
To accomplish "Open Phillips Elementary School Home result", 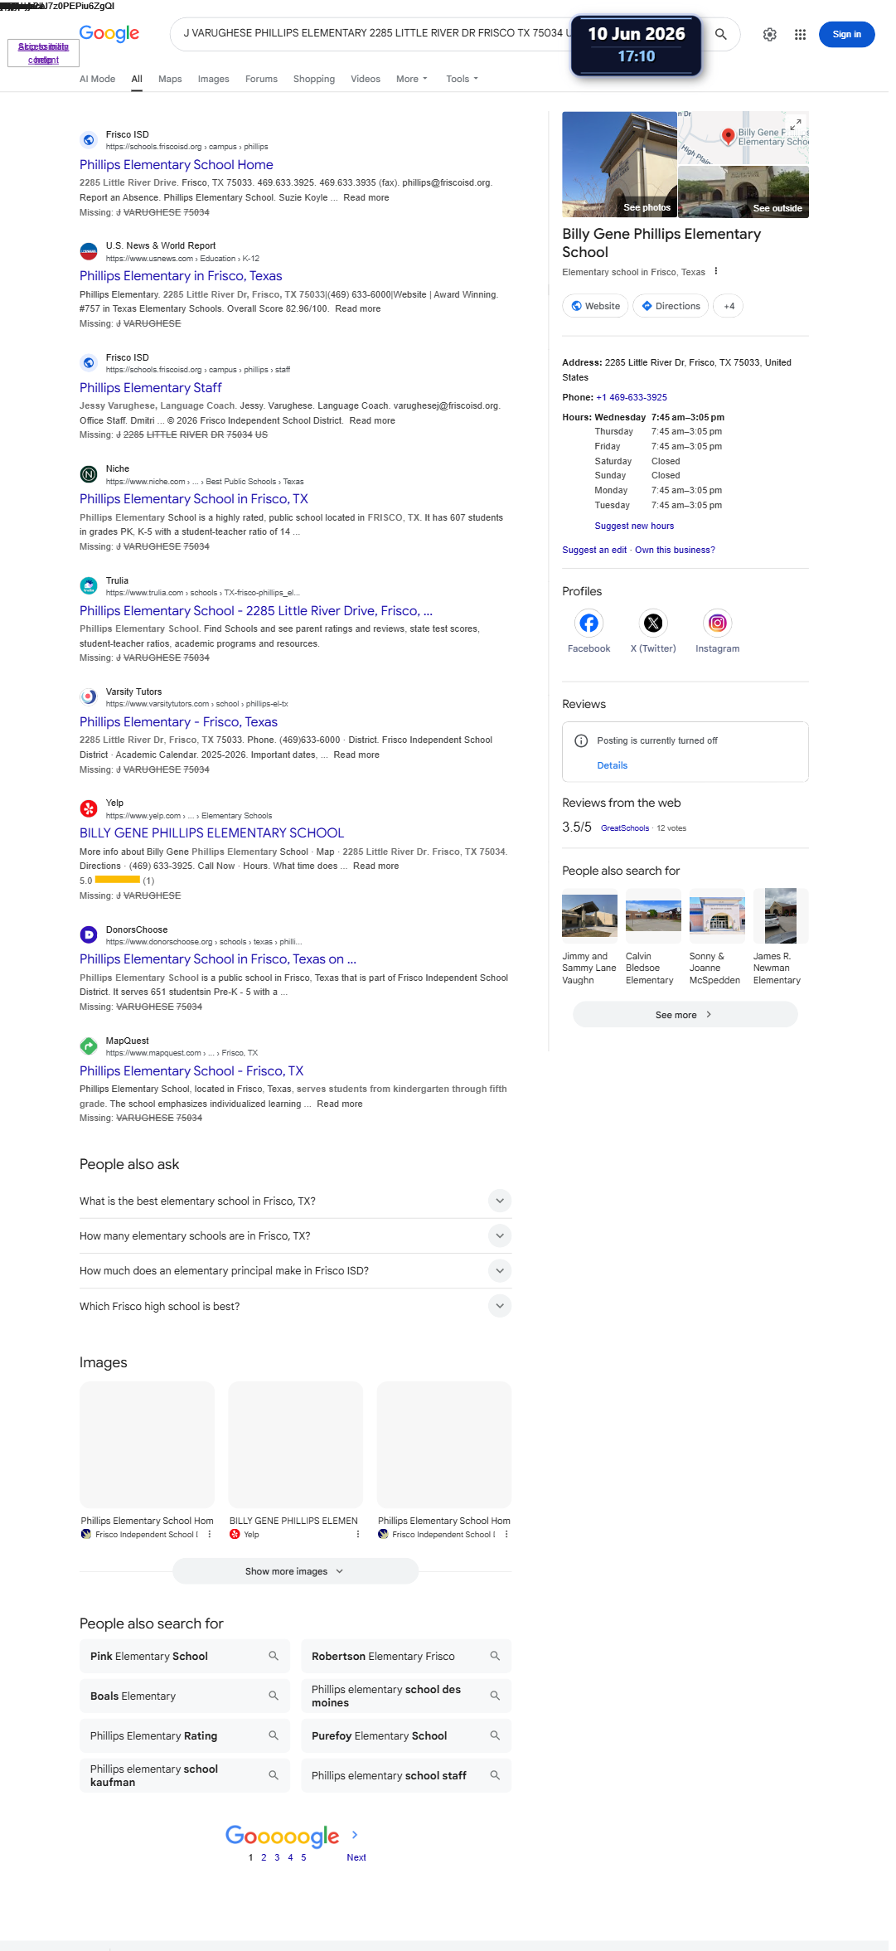I will (x=177, y=165).
